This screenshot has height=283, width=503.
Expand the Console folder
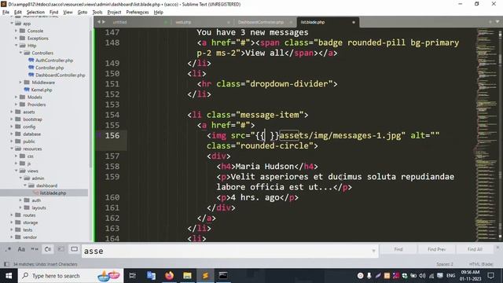[16, 31]
